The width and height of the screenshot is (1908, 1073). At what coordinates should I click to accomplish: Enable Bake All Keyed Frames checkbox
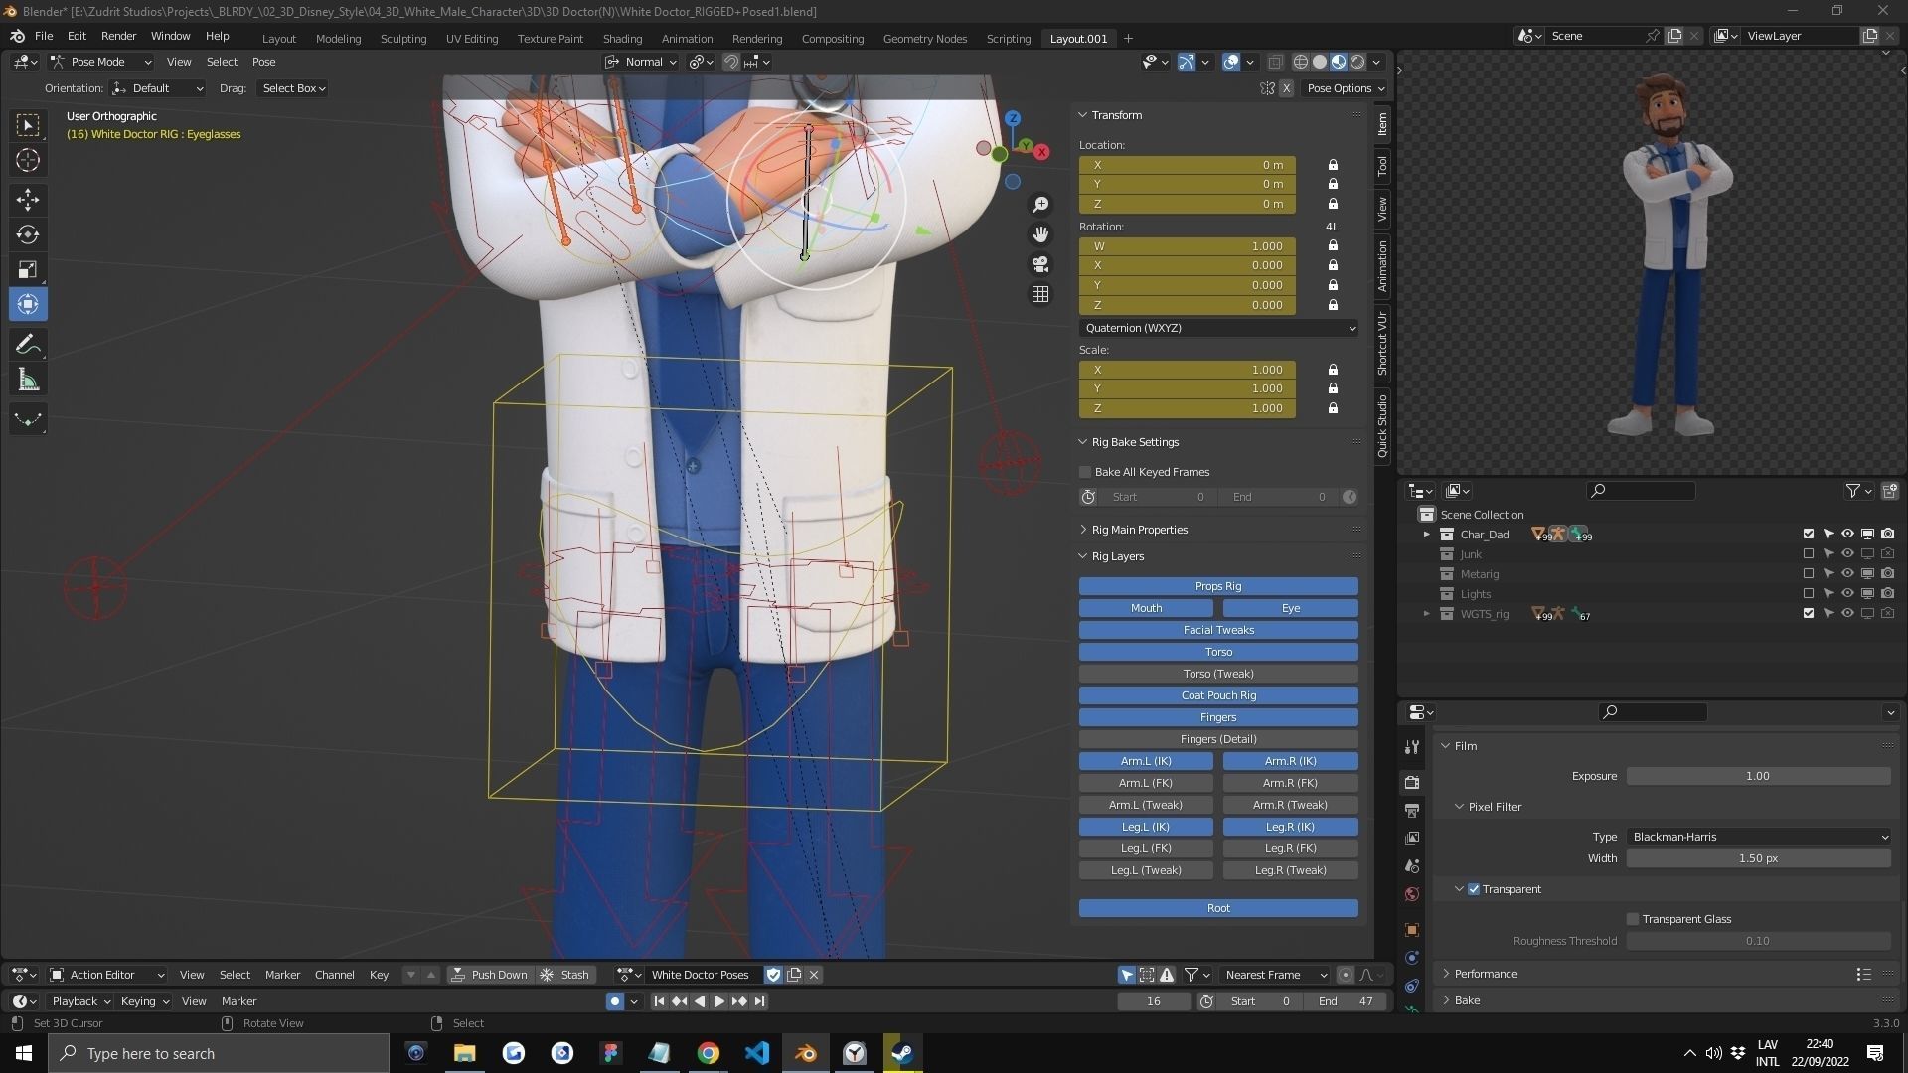point(1086,472)
